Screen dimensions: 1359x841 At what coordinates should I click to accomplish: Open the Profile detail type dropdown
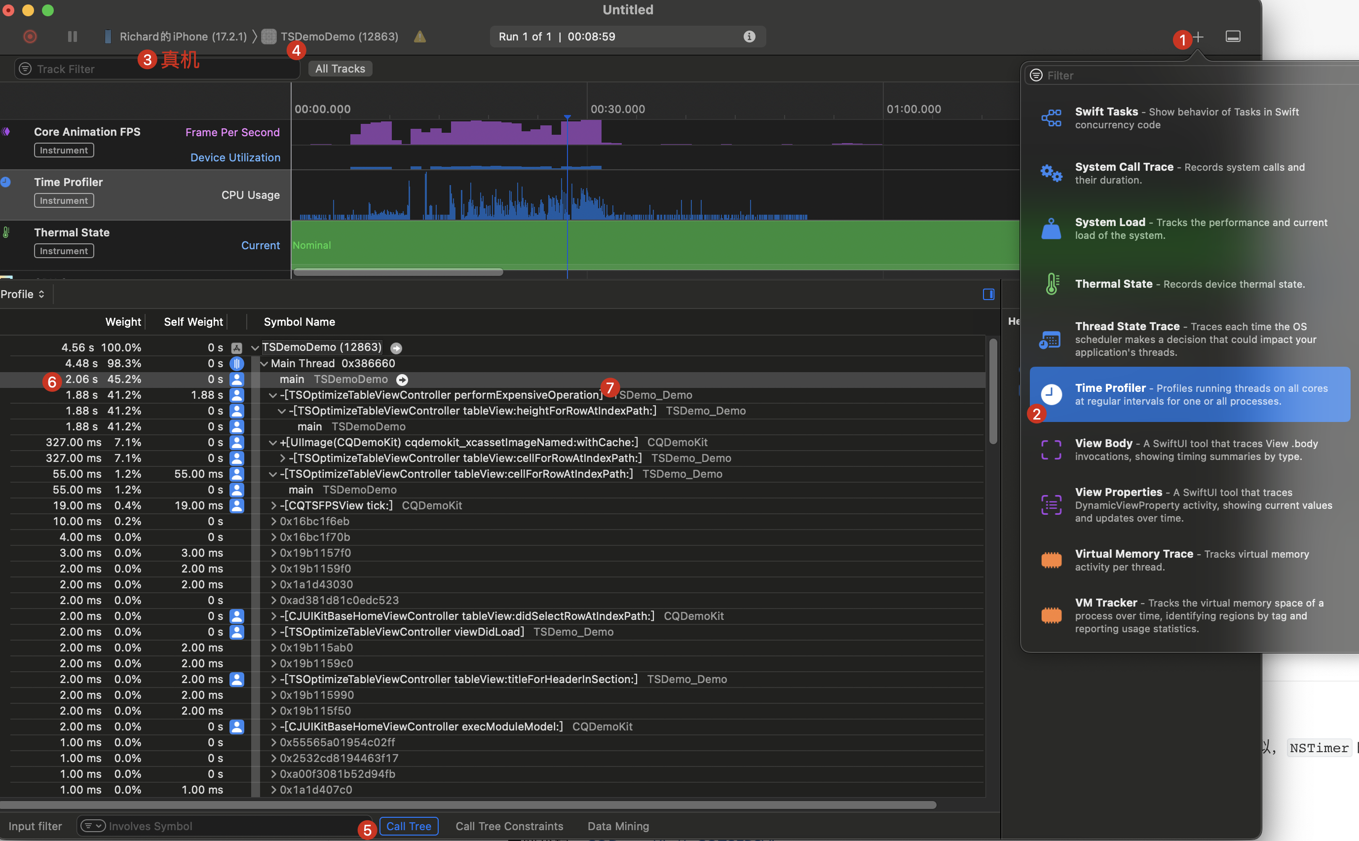pyautogui.click(x=23, y=294)
